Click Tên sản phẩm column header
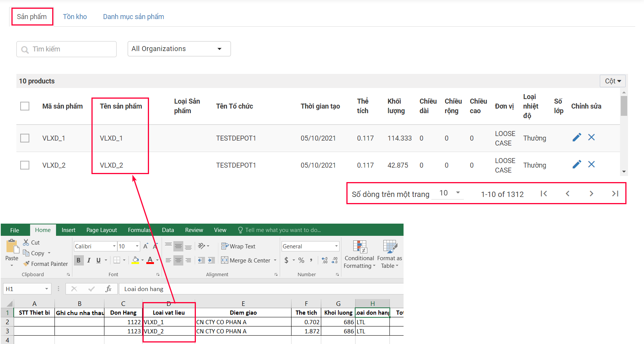Screen dimensions: 644x344 tap(121, 106)
